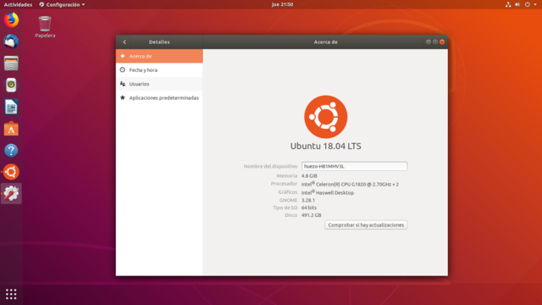Click the Detalles header title
This screenshot has height=305, width=542.
[159, 42]
